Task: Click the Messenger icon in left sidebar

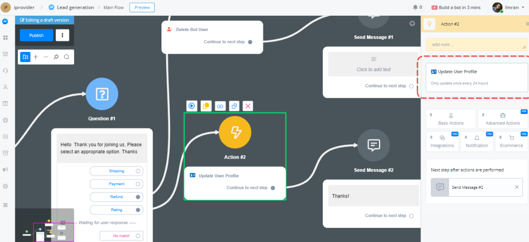Action: [x=5, y=21]
